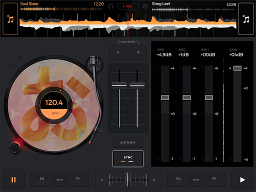This screenshot has height=192, width=256.
Task: Toggle the SYNC button
Action: point(128,159)
